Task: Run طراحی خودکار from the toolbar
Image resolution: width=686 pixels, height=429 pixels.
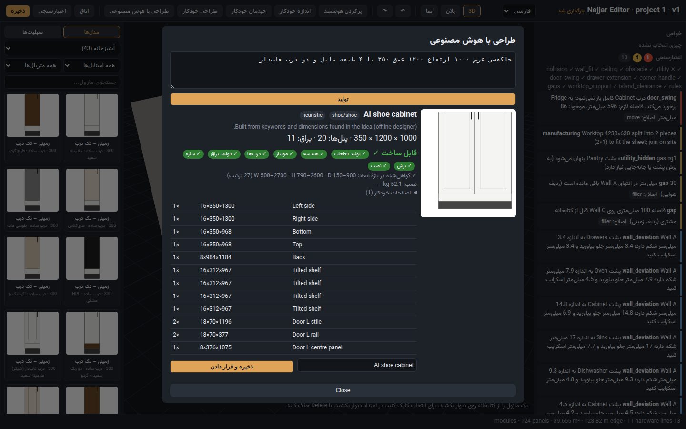Action: pyautogui.click(x=200, y=11)
